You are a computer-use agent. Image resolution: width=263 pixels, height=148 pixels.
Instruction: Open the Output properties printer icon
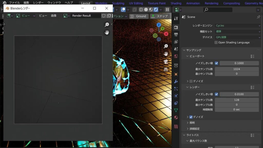click(x=176, y=35)
